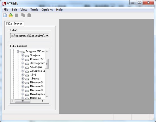Open the Tools menu
The width and height of the screenshot is (156, 122).
click(x=34, y=10)
